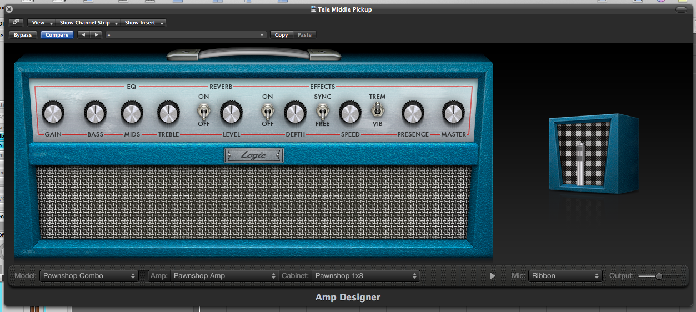Screen dimensions: 696x312
Task: Click the Copy button
Action: point(282,35)
